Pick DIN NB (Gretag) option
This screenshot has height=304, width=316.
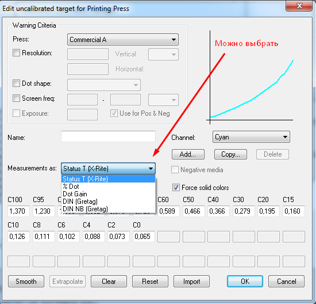[x=108, y=209]
